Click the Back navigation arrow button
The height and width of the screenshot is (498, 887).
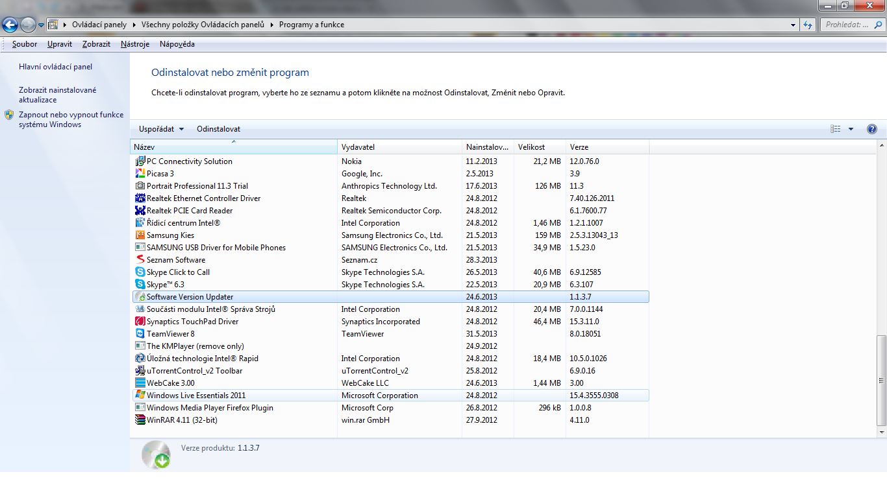tap(10, 25)
